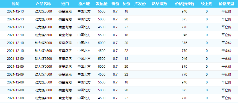Viewport: 238px width, 103px height.
Task: Click 秦皇岛港 in 2021-12-13 动力煤5500 row
Action: pyautogui.click(x=65, y=11)
